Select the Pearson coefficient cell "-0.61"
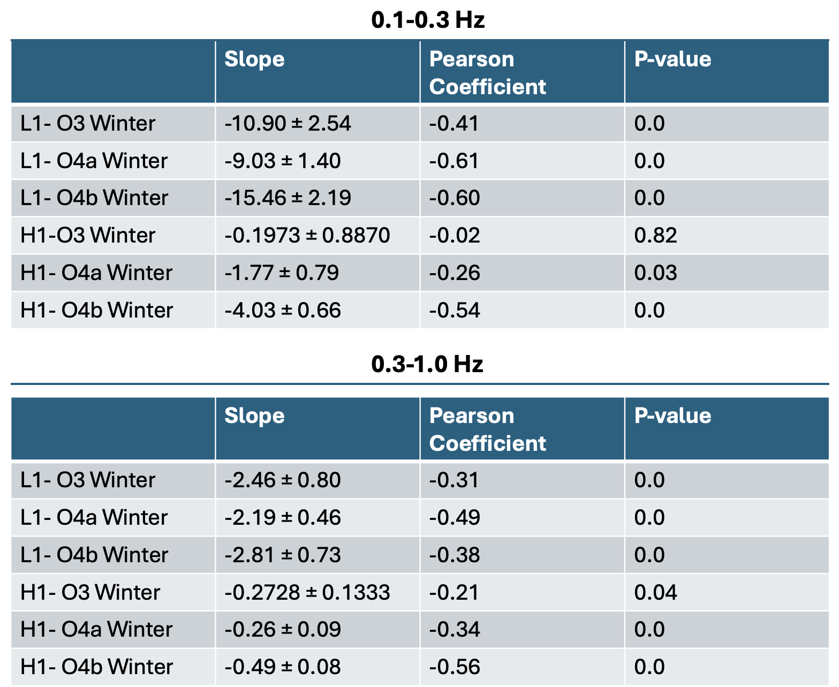This screenshot has width=839, height=687. [x=454, y=161]
